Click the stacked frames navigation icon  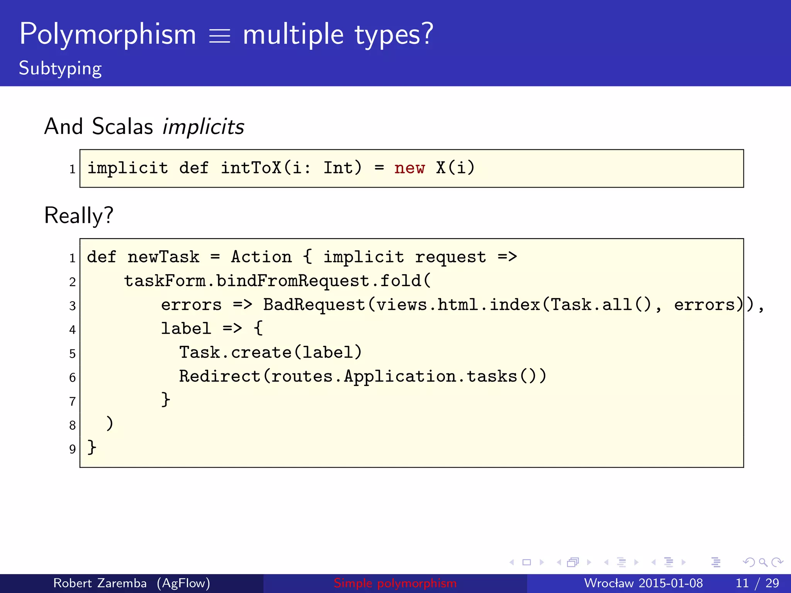tap(573, 563)
